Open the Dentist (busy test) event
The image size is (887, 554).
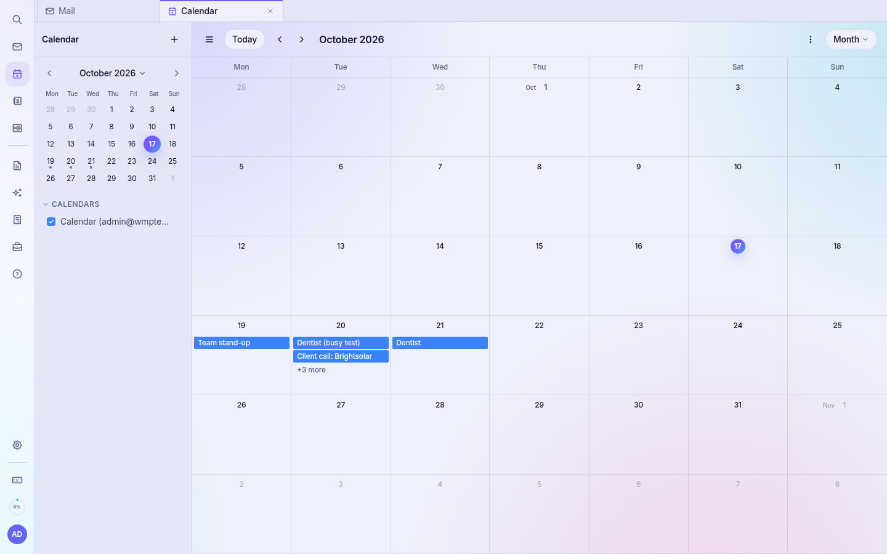pos(341,343)
